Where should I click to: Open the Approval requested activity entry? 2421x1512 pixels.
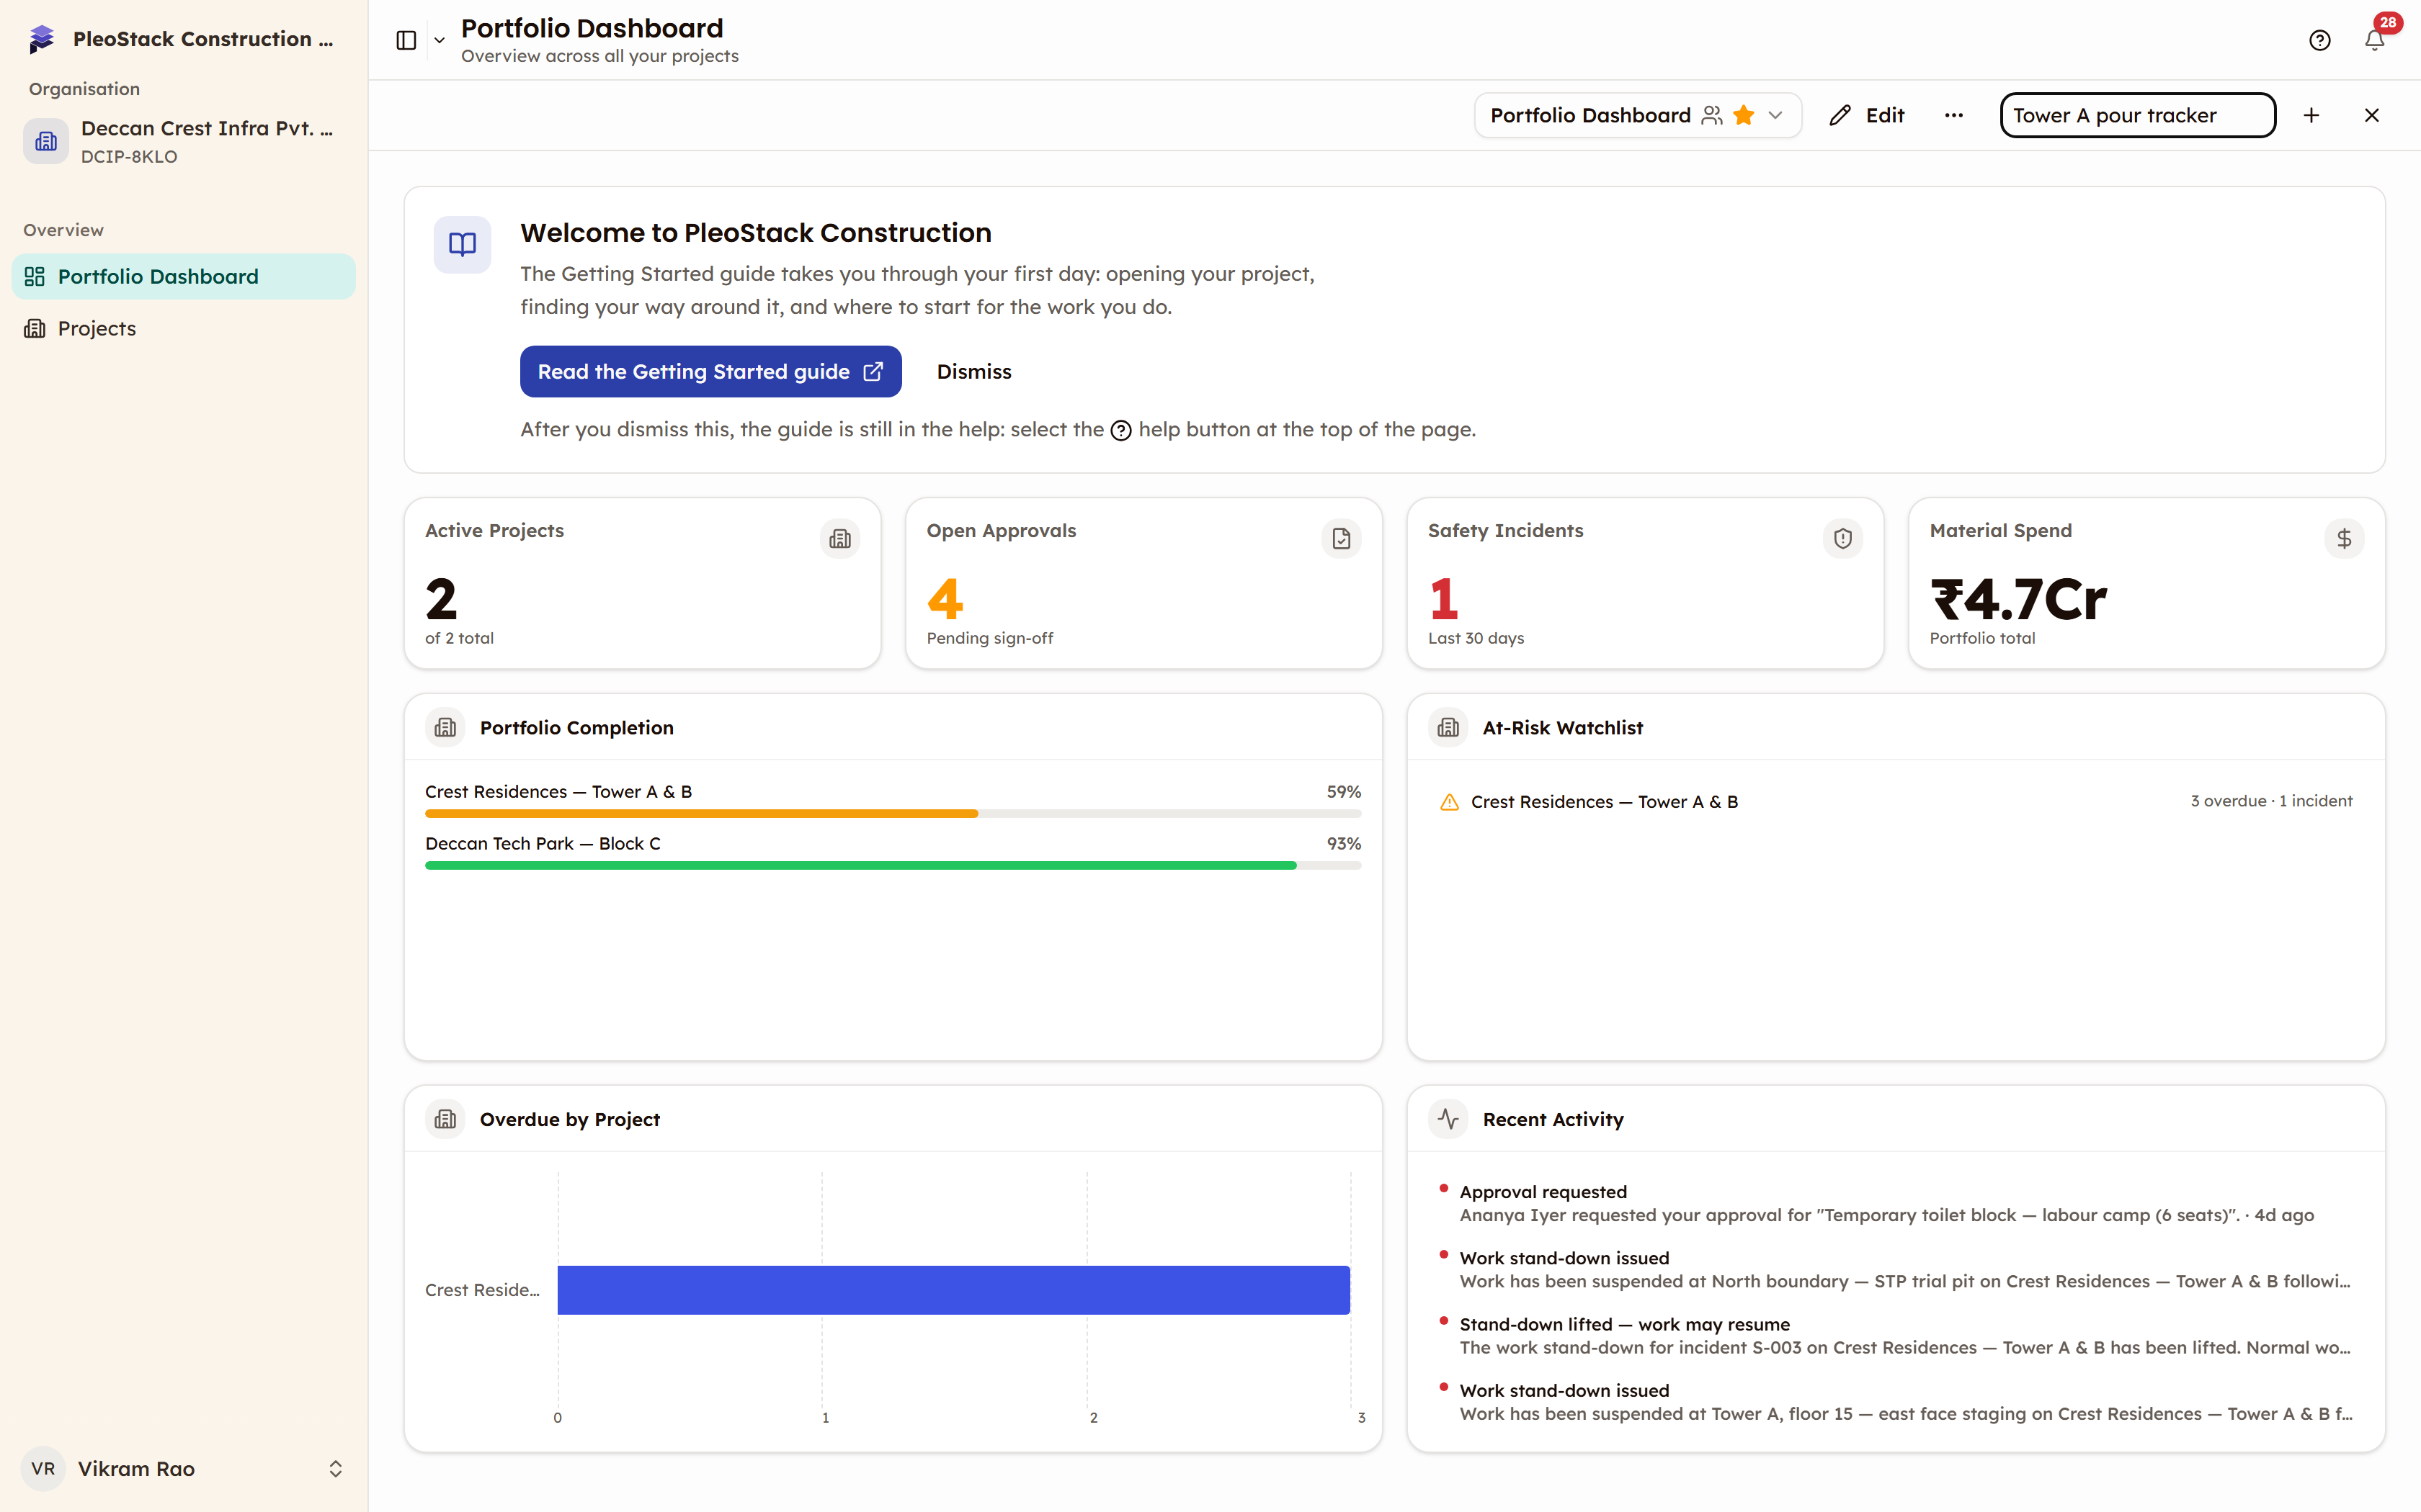pos(1896,1203)
